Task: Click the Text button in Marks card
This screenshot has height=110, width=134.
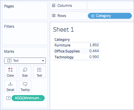Action: point(39,72)
